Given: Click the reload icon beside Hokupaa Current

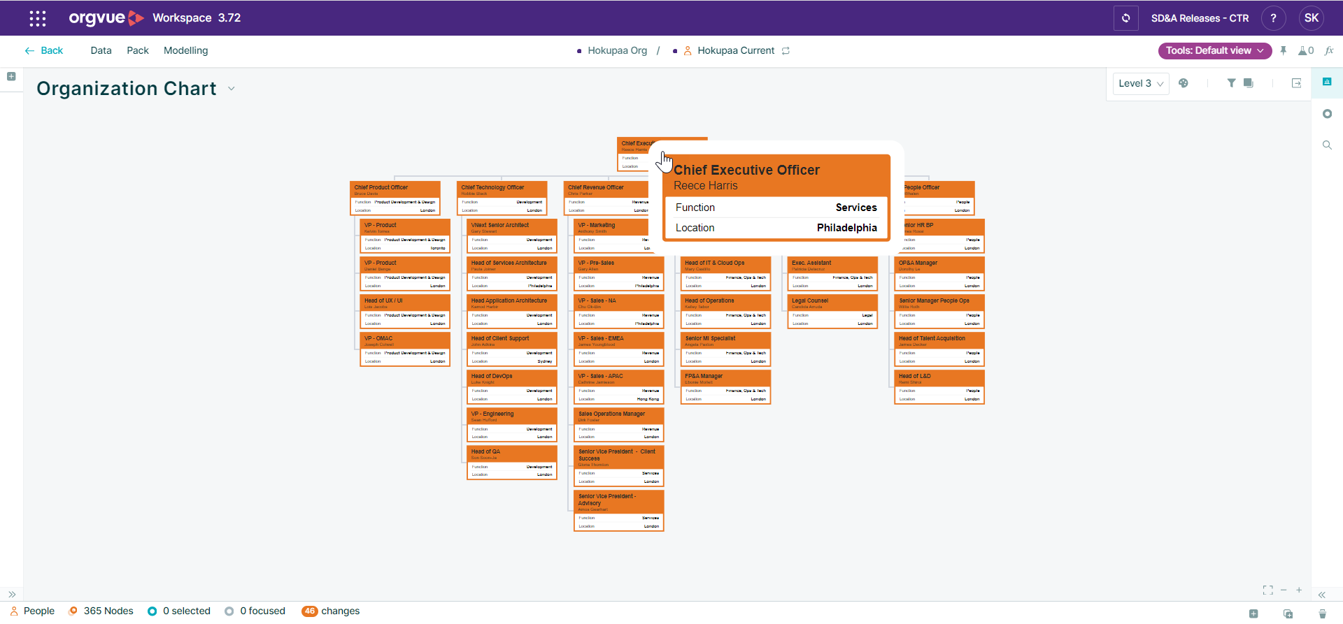Looking at the screenshot, I should coord(786,51).
